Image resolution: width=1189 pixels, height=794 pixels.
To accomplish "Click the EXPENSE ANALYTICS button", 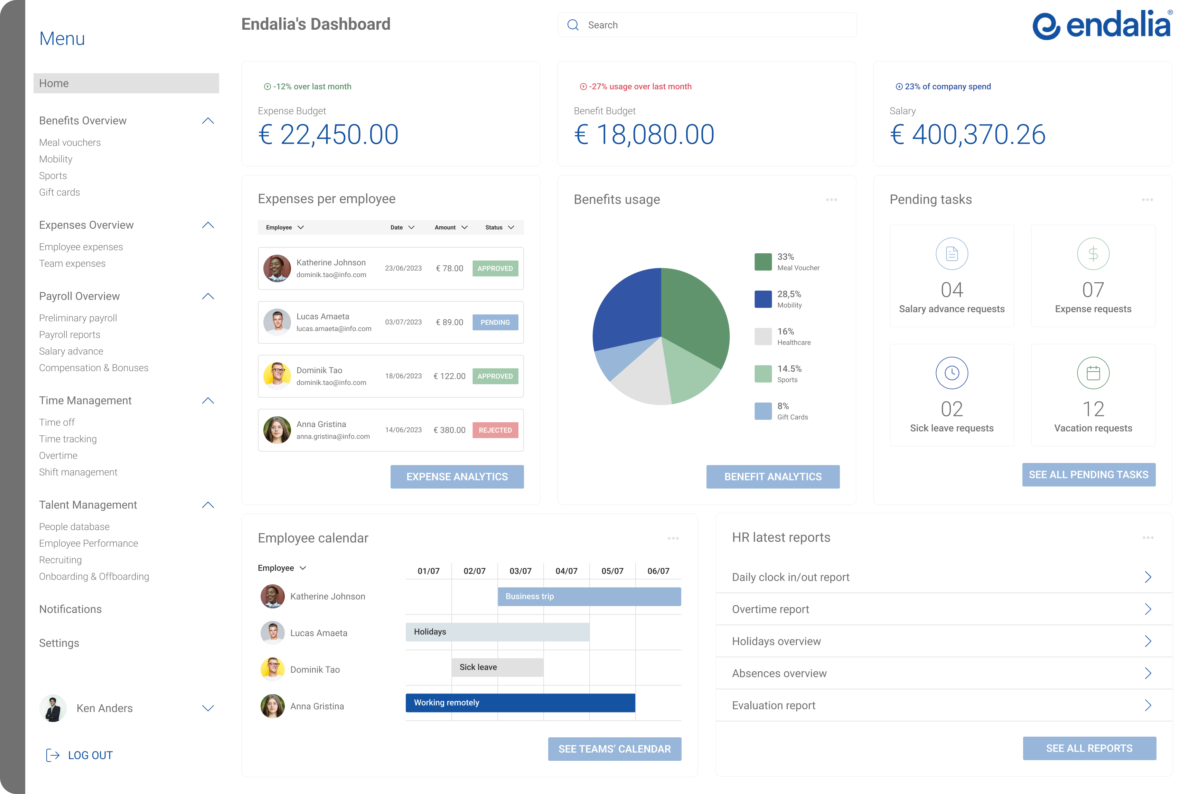I will point(457,476).
